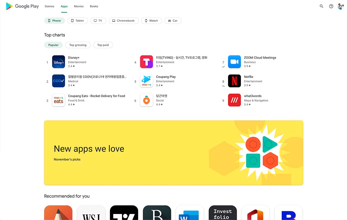Show Top grossing chart
Image resolution: width=347 pixels, height=220 pixels.
[78, 45]
